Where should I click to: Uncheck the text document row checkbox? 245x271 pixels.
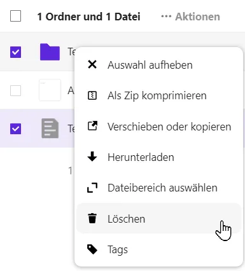point(15,129)
